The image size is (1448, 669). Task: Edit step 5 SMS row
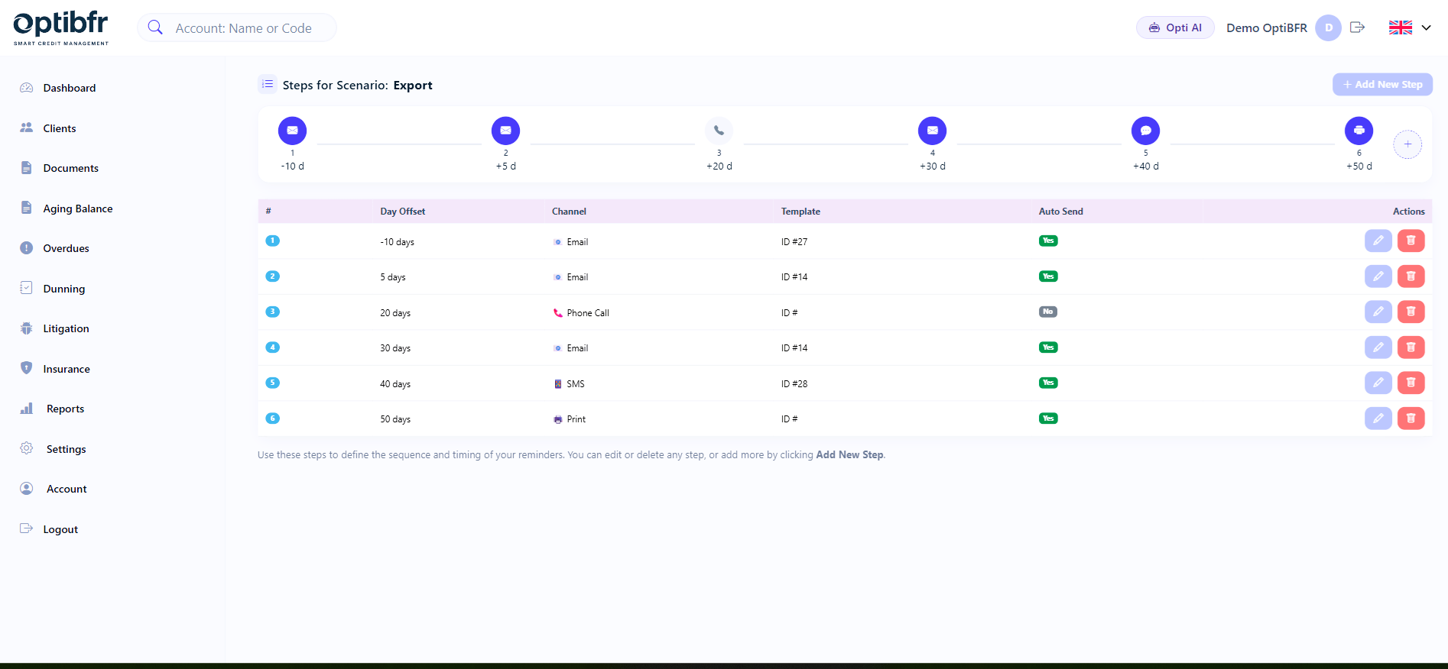[x=1378, y=383]
